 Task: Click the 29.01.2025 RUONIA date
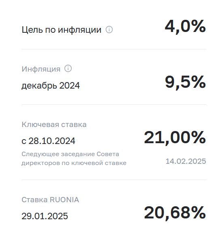coord(45,216)
